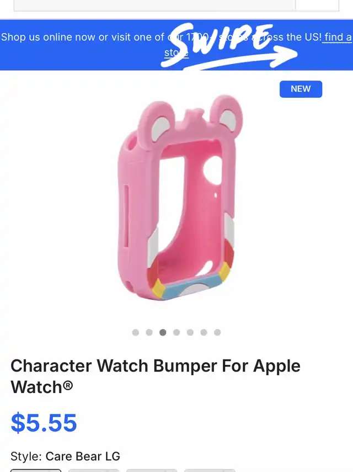The width and height of the screenshot is (353, 472).
Task: Click the Character Watch Bumper product title
Action: [156, 376]
